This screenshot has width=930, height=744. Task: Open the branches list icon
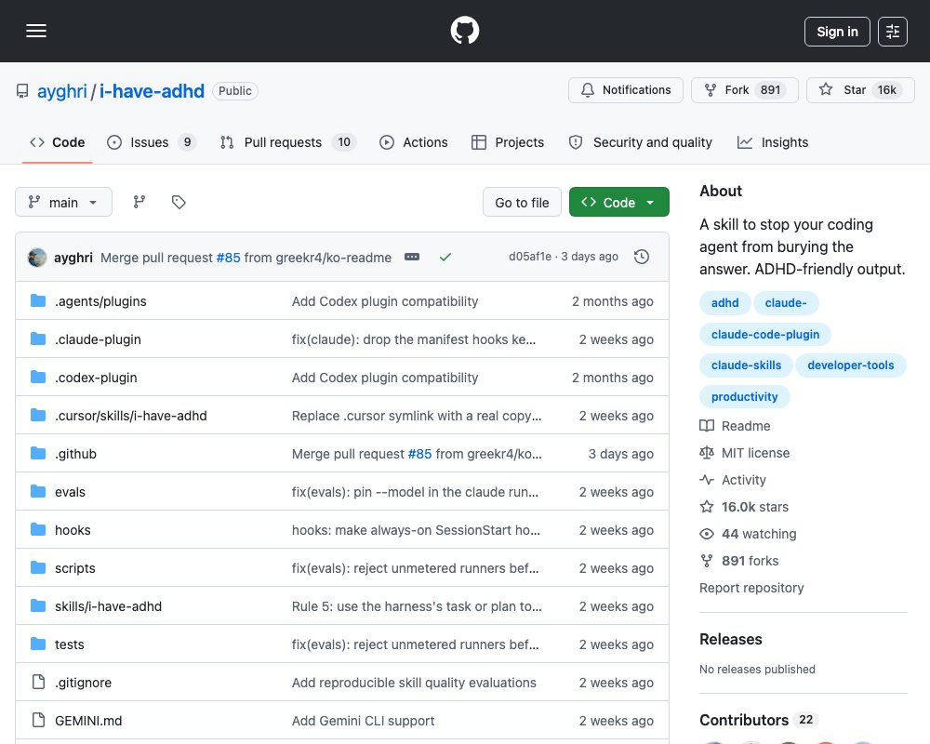139,203
